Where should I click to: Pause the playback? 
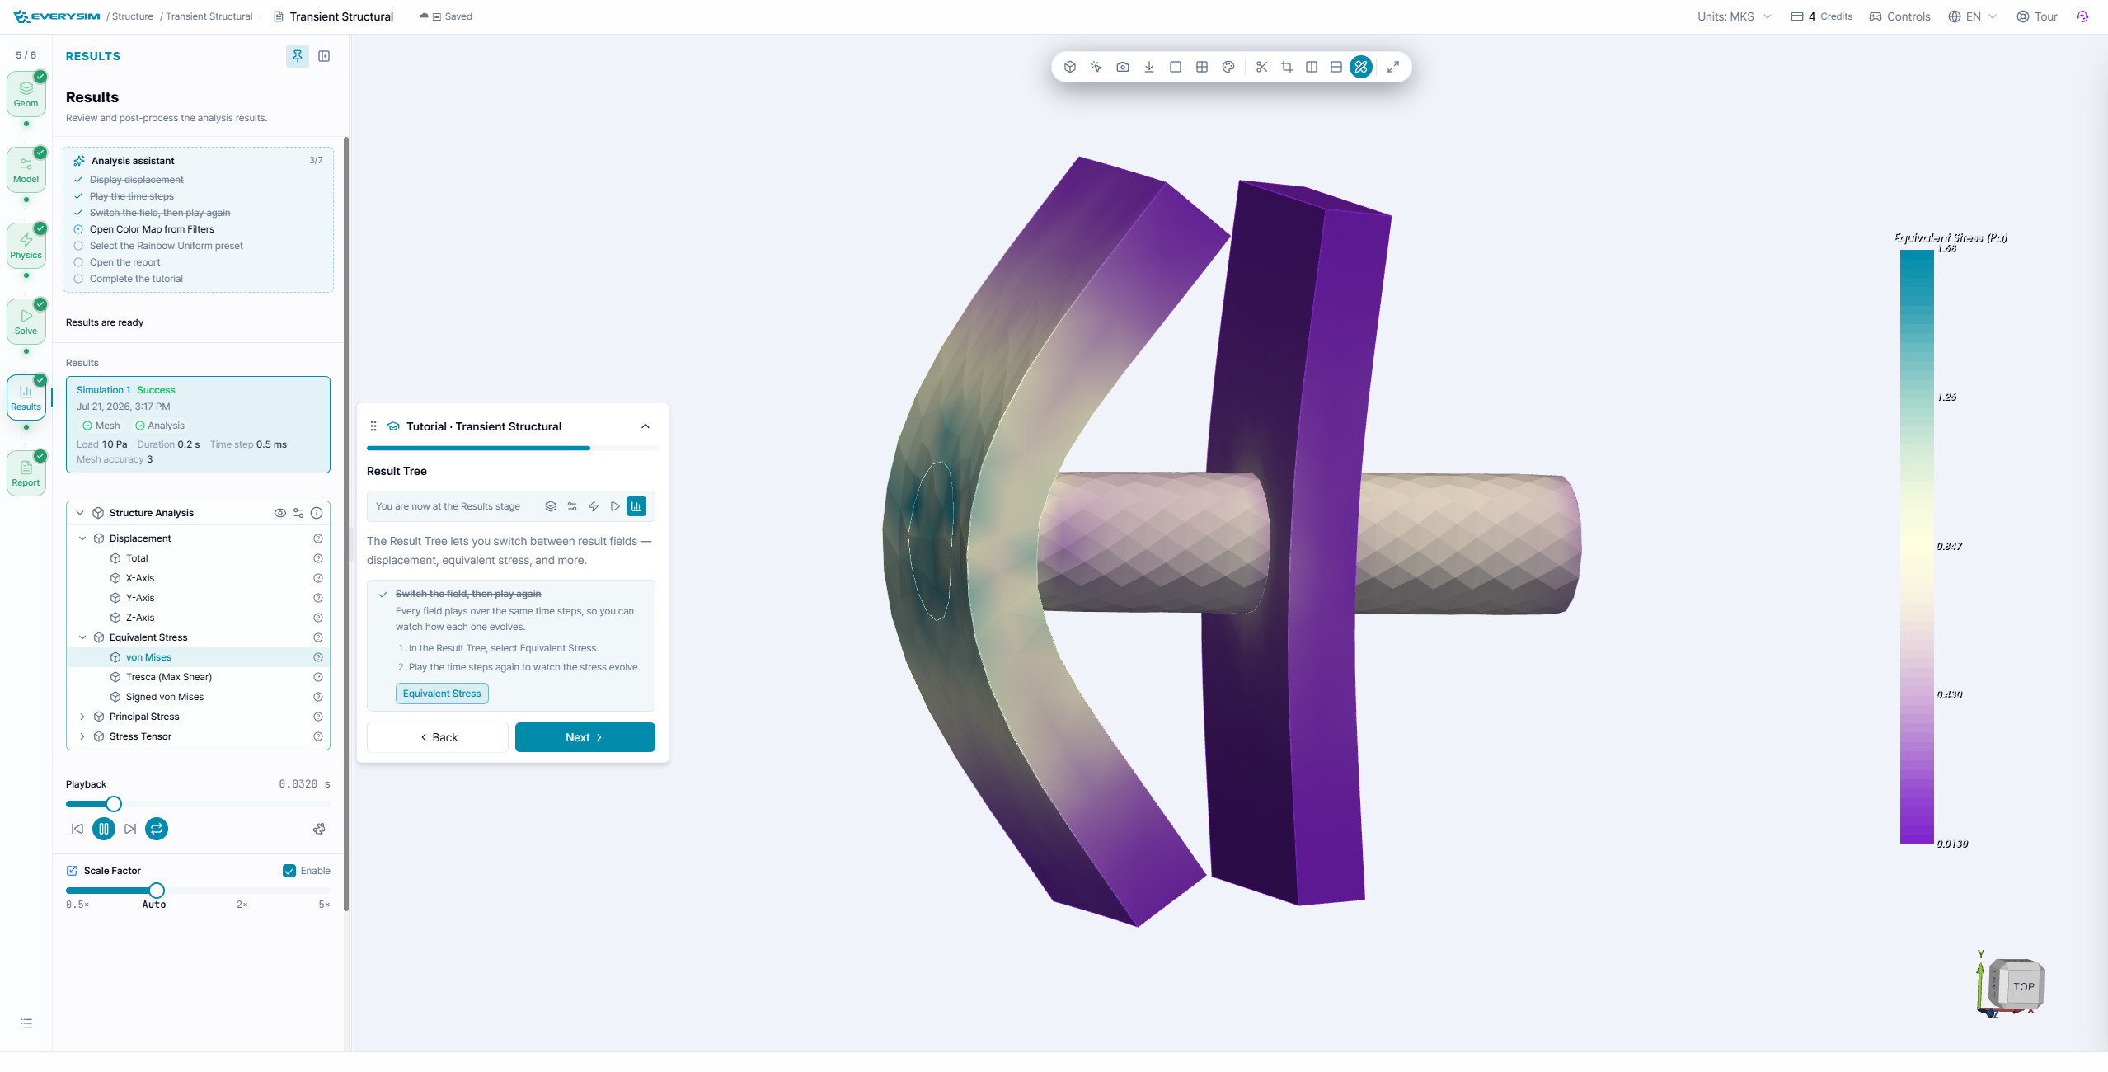[x=104, y=829]
